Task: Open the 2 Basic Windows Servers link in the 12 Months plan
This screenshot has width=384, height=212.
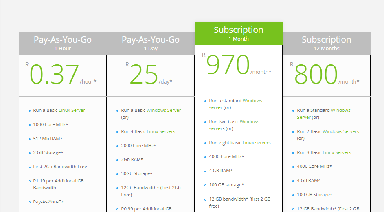Action: 340,131
